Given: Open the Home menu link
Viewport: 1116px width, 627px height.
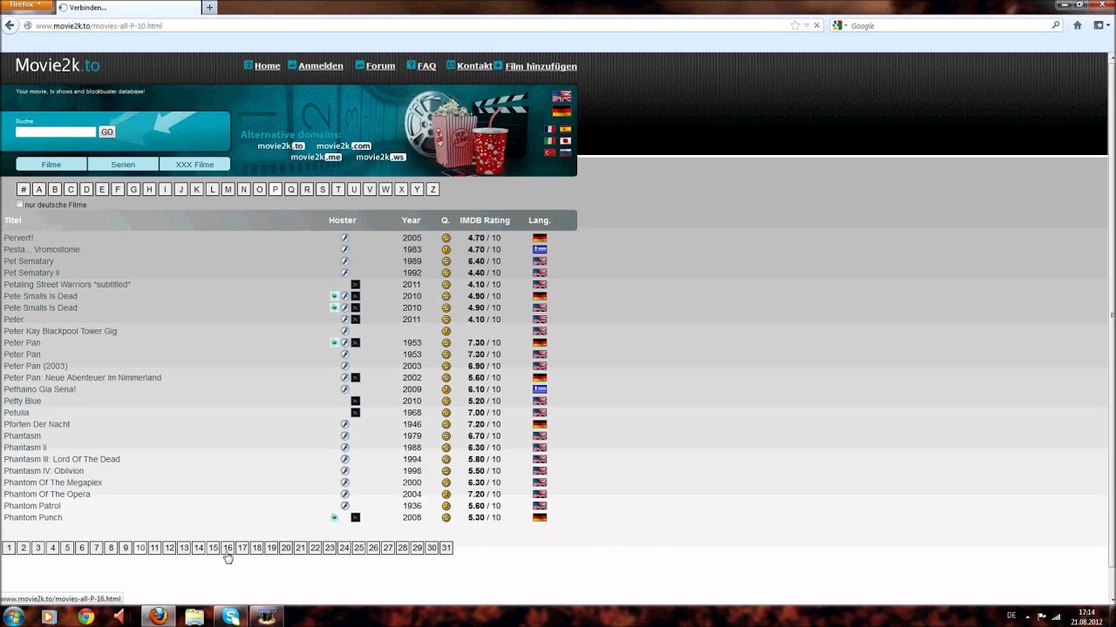Looking at the screenshot, I should (x=268, y=66).
